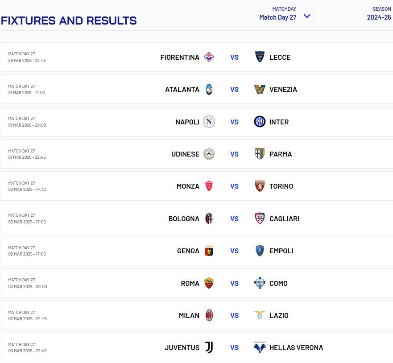
Task: Click the Como club crest
Action: (260, 283)
